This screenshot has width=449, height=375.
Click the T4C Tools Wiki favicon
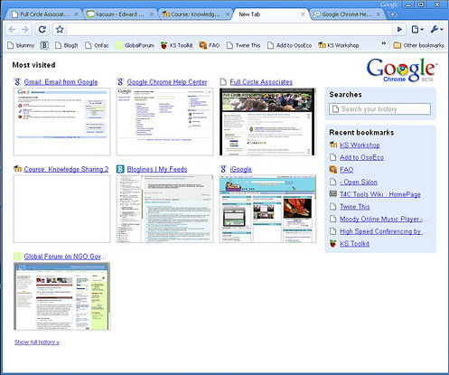(332, 194)
